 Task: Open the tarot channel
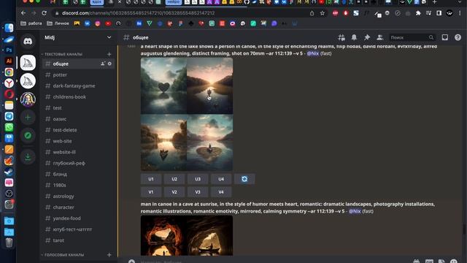(79, 240)
